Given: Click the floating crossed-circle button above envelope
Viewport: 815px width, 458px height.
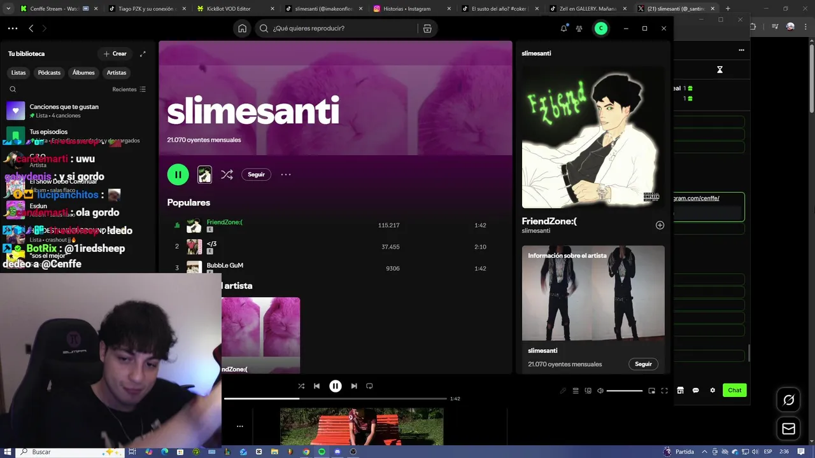Looking at the screenshot, I should coord(789,400).
